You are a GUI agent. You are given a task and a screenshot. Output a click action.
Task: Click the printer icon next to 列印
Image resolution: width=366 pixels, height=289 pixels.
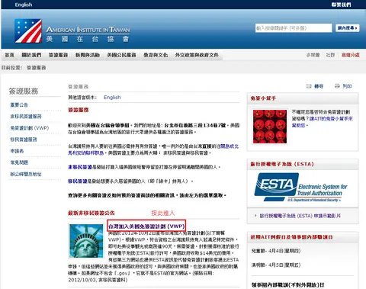point(337,86)
